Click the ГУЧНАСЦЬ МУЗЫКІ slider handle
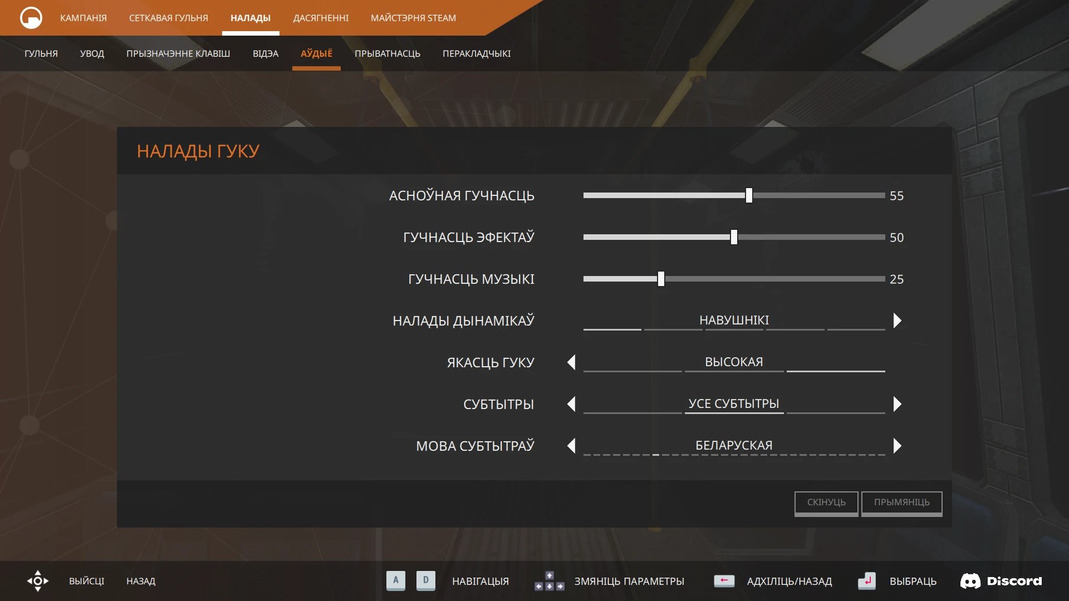Screen dimensions: 1069x601 click(661, 279)
